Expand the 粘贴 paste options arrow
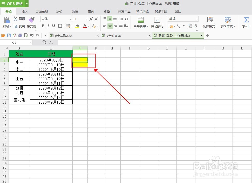252x183 pixels. click(10, 26)
